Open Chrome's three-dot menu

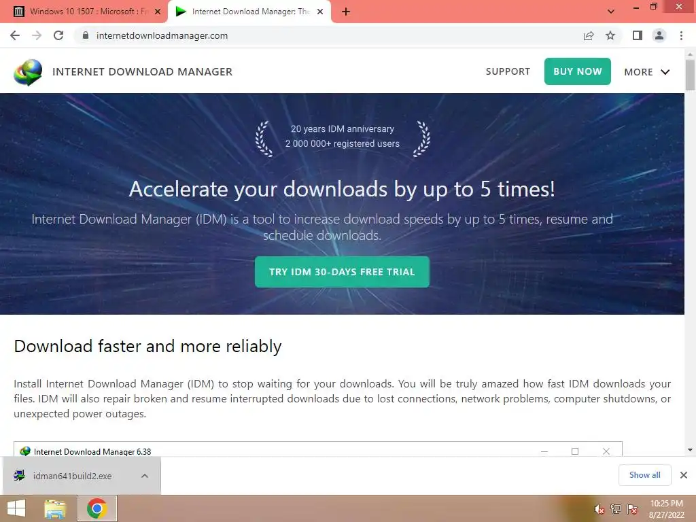pos(681,35)
